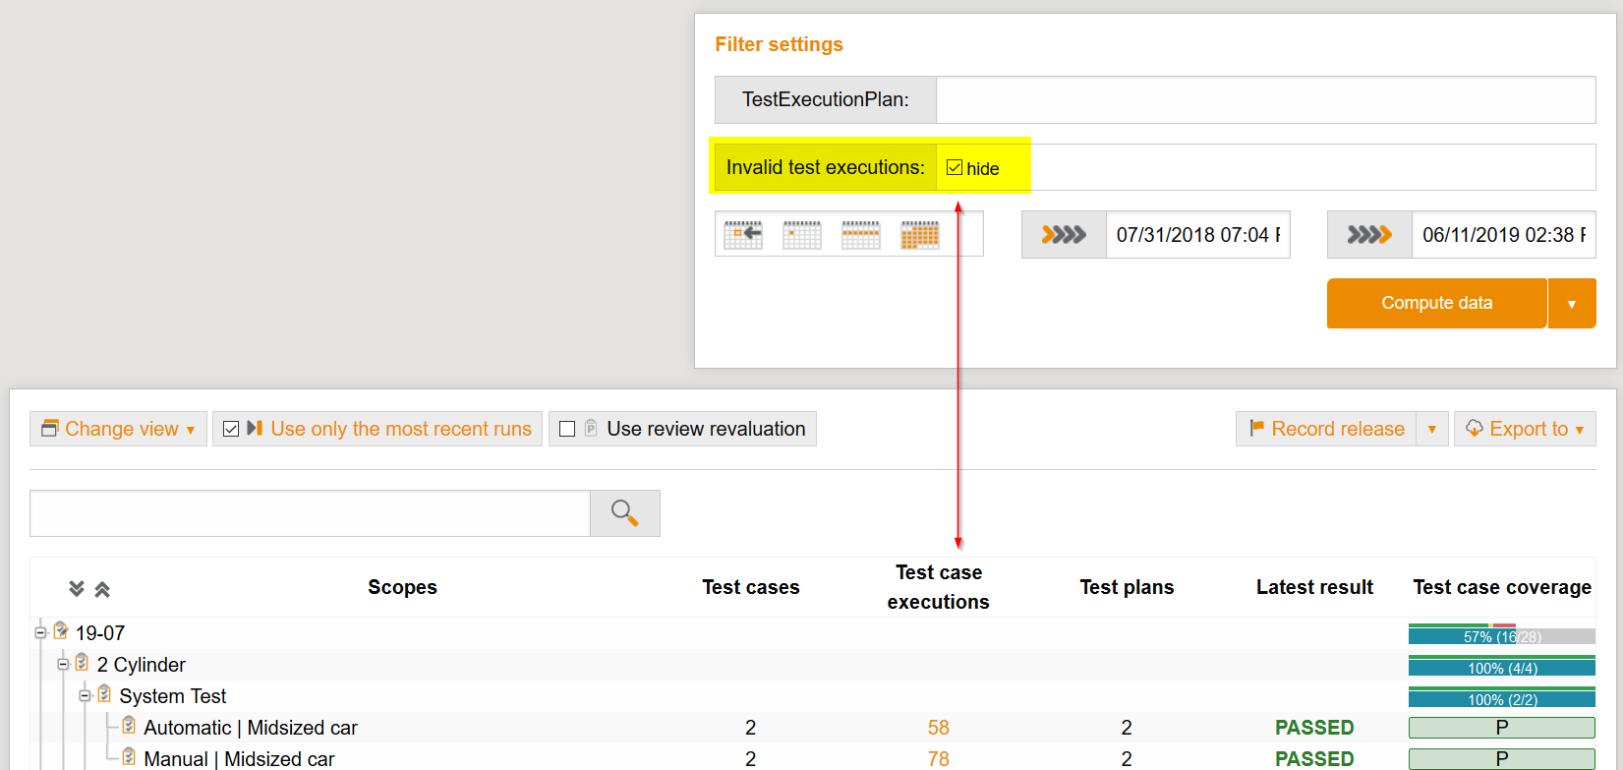Click the TestExecutionPlan input field
Screen dimensions: 1623x770
tap(1265, 100)
